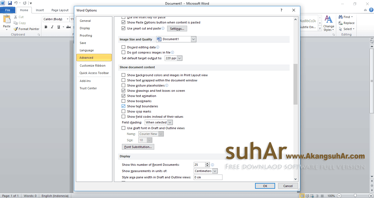Viewport: 374px width, 198px height.
Task: Click the Cut scissors icon
Action: click(15, 17)
